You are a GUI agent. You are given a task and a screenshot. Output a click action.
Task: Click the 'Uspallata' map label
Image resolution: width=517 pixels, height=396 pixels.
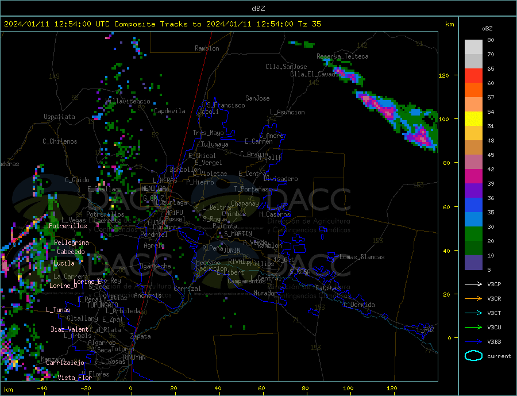click(59, 117)
